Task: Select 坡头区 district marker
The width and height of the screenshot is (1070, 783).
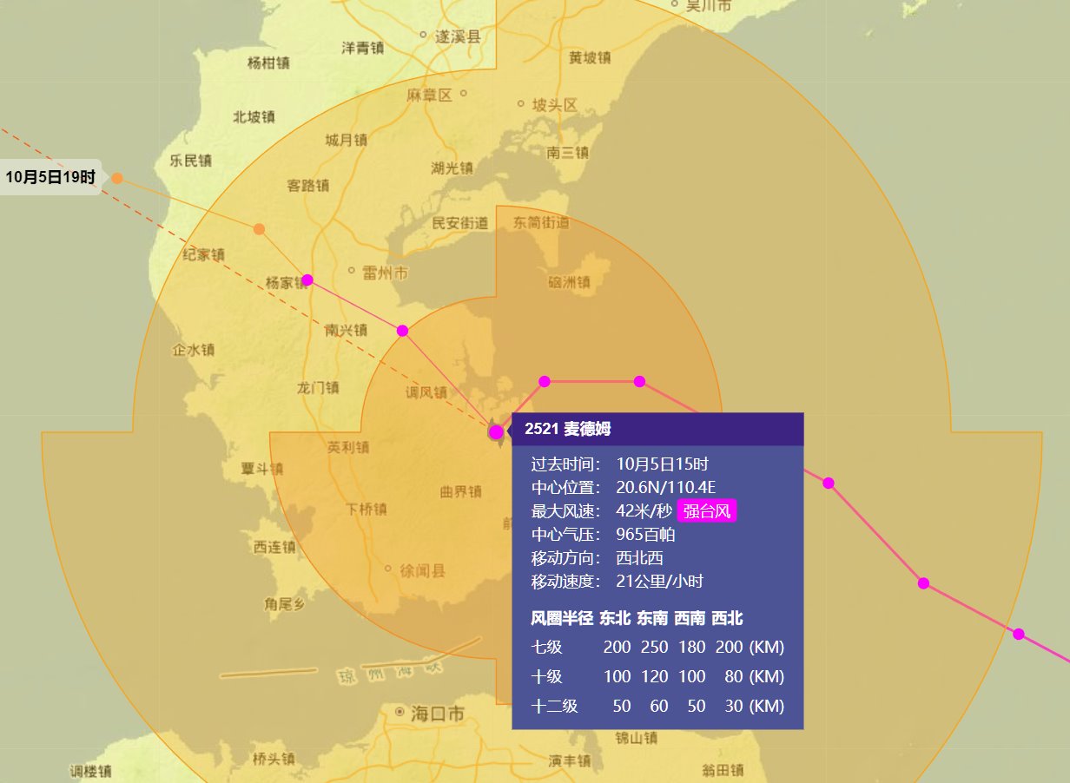Action: (520, 103)
